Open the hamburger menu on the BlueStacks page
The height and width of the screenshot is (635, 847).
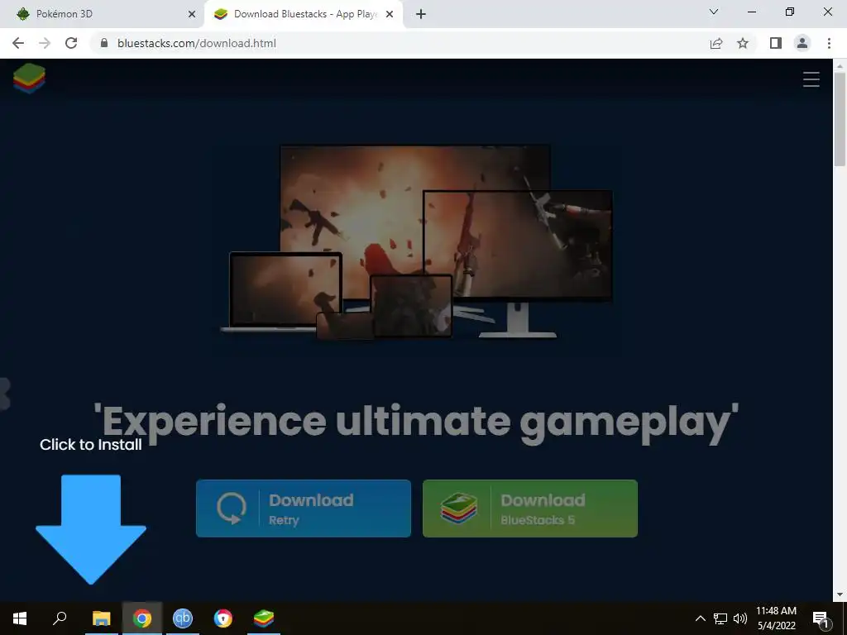[x=811, y=79]
